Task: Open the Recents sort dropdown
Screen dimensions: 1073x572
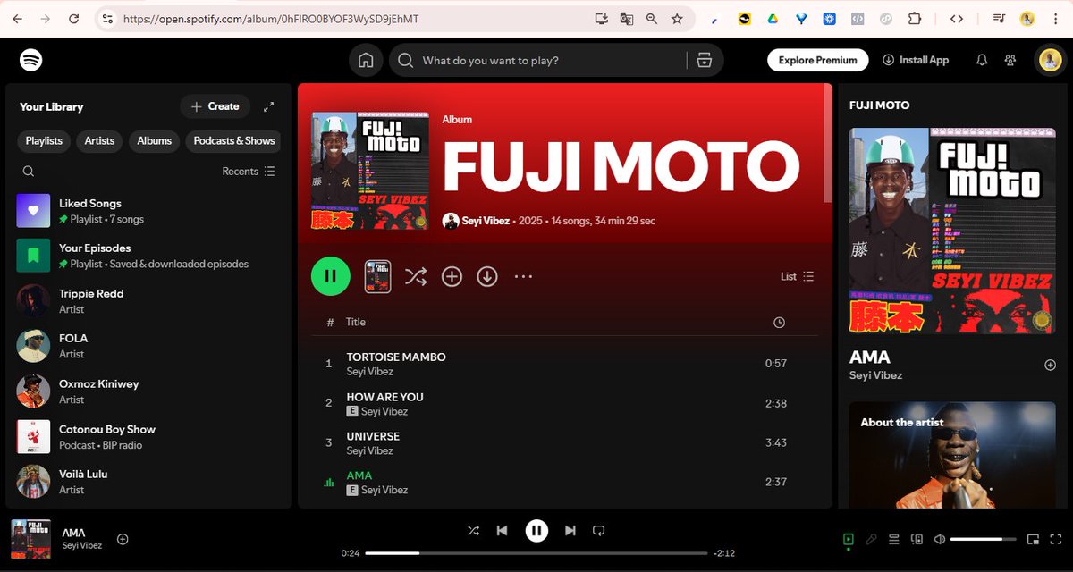Action: tap(249, 172)
